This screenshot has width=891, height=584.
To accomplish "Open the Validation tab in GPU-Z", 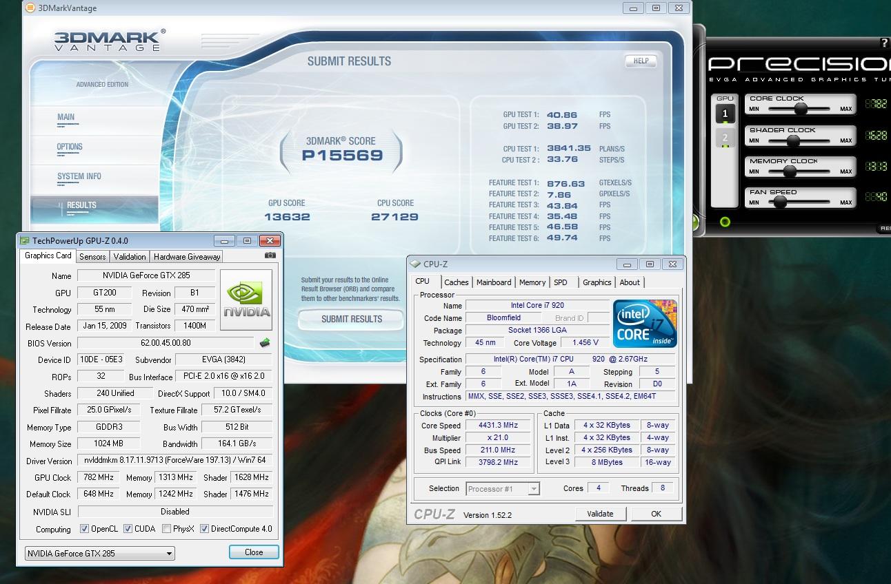I will click(130, 256).
